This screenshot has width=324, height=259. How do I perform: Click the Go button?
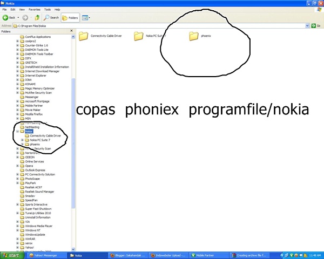316,25
